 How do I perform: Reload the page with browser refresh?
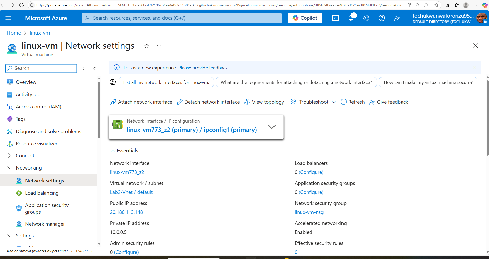[22, 5]
